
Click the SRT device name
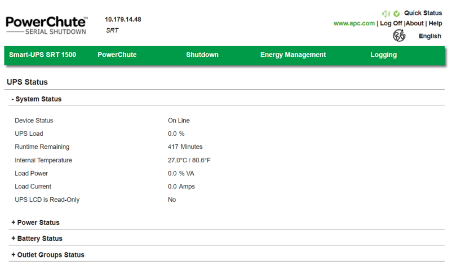coord(112,30)
